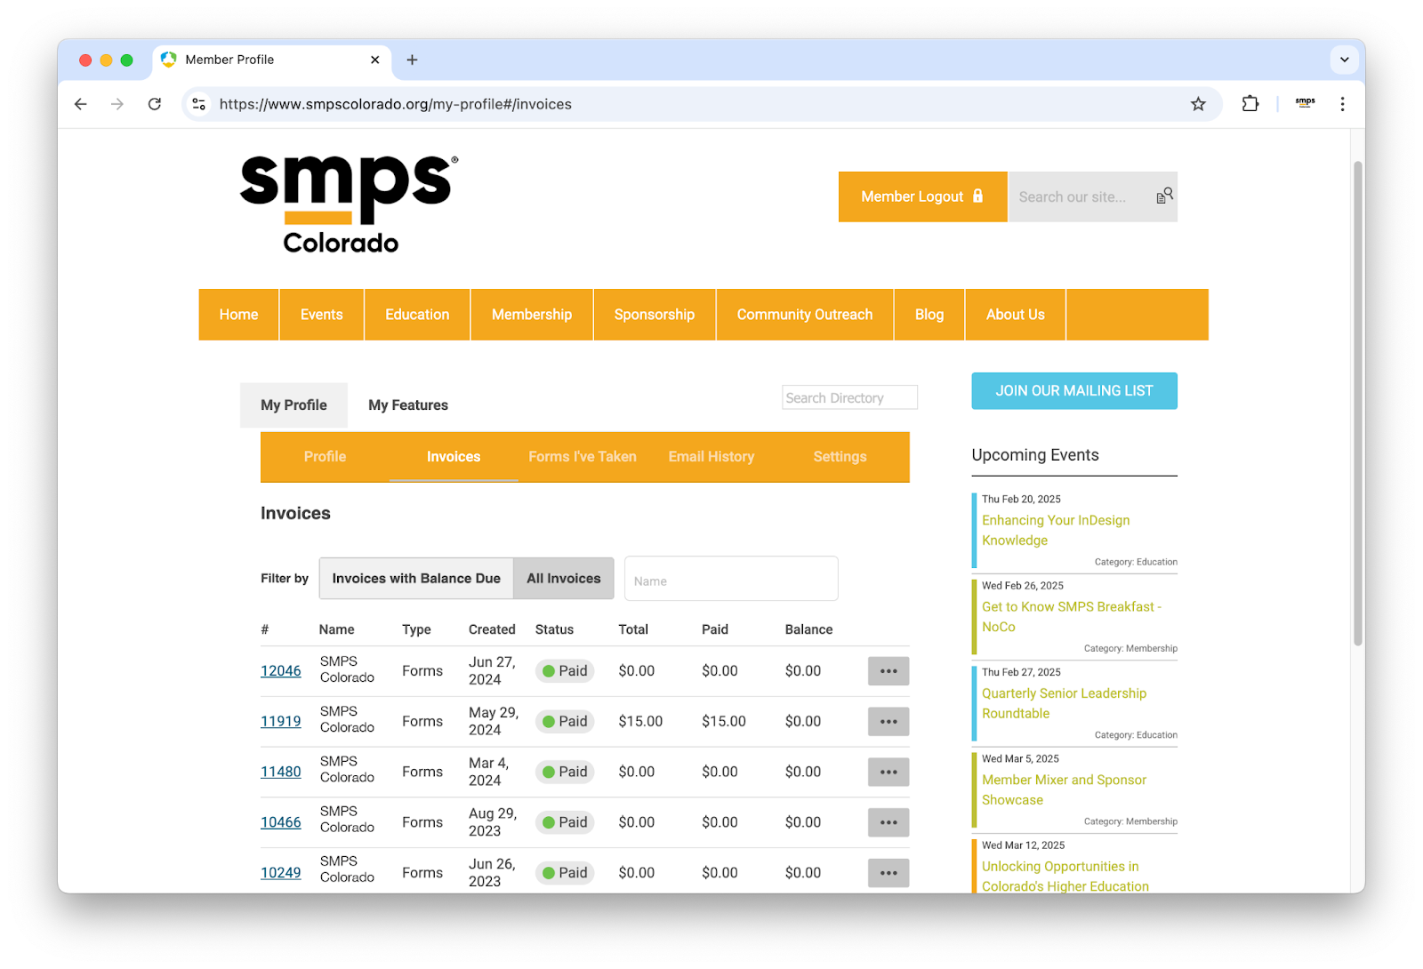Screen dimensions: 1423x969
Task: Open the Sponsorship navigation menu
Action: (x=655, y=315)
